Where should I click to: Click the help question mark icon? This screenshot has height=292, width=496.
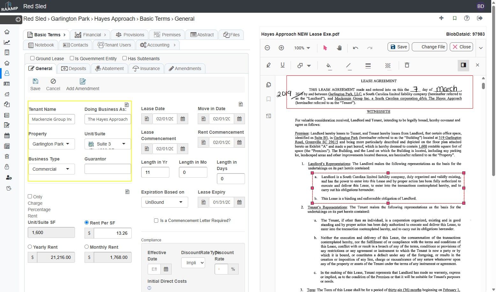(x=467, y=18)
